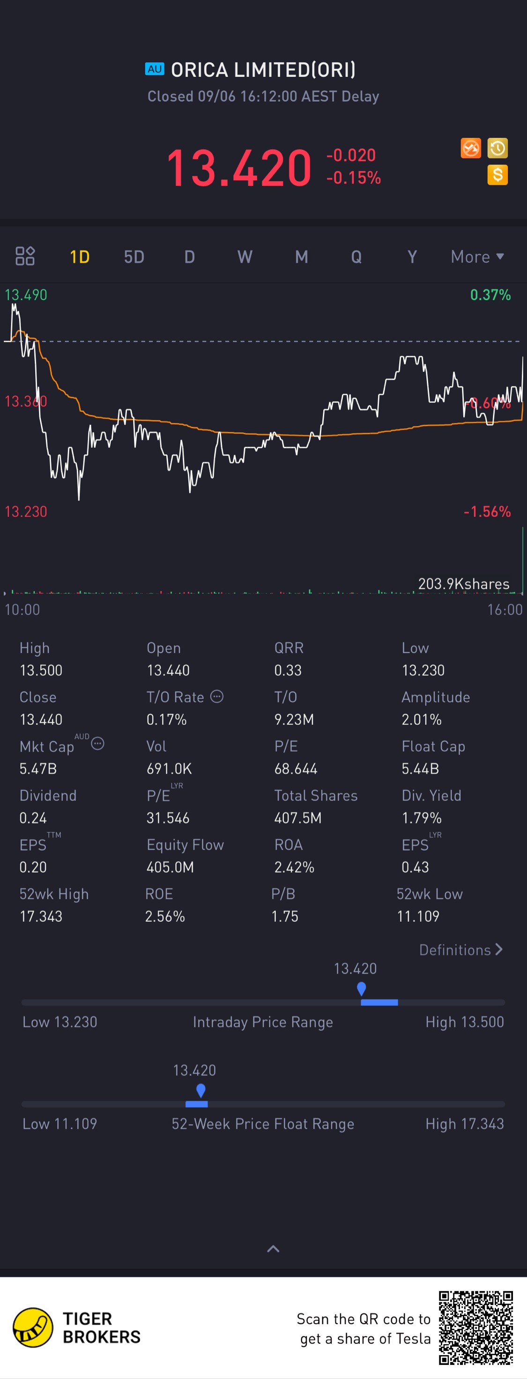
Task: Expand the More timeframe dropdown
Action: [477, 256]
